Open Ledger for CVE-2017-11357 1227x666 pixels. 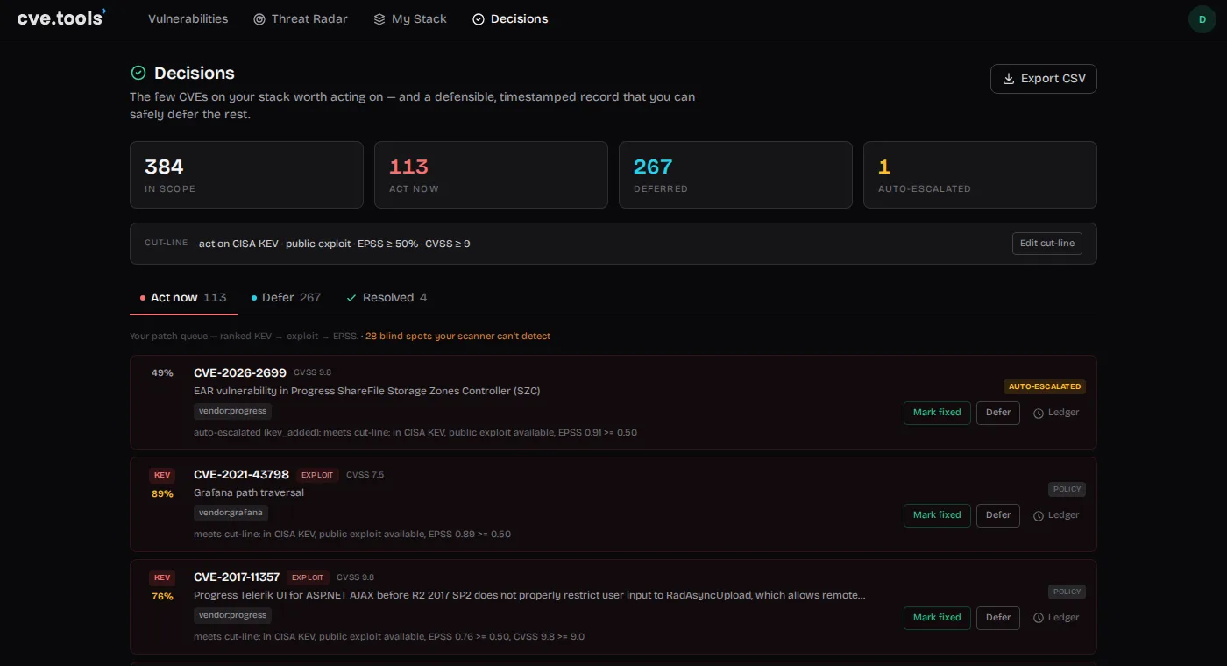pyautogui.click(x=1056, y=617)
